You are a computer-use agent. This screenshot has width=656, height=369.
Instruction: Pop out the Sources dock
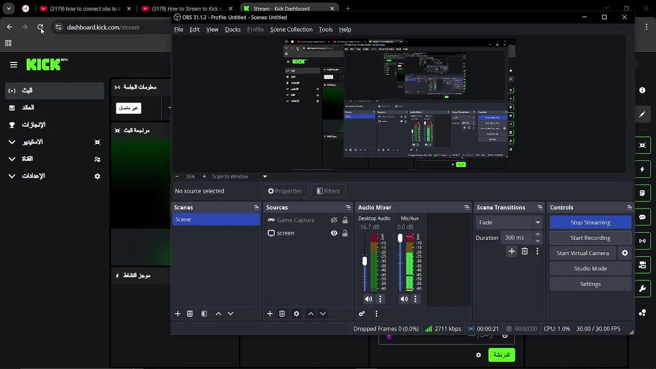348,208
